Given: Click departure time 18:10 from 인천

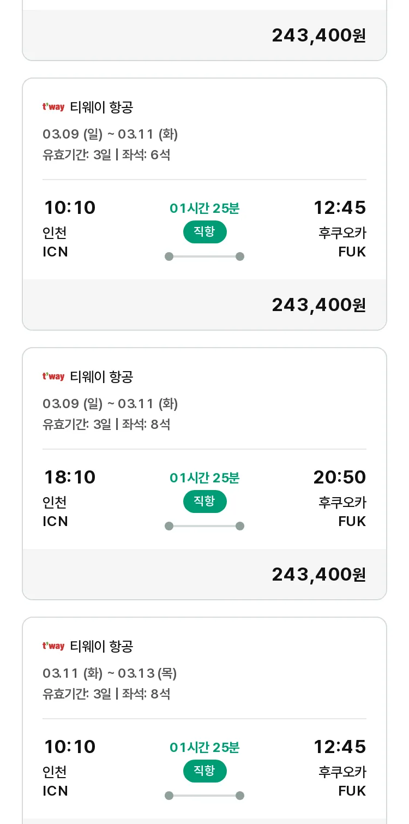Looking at the screenshot, I should 69,477.
